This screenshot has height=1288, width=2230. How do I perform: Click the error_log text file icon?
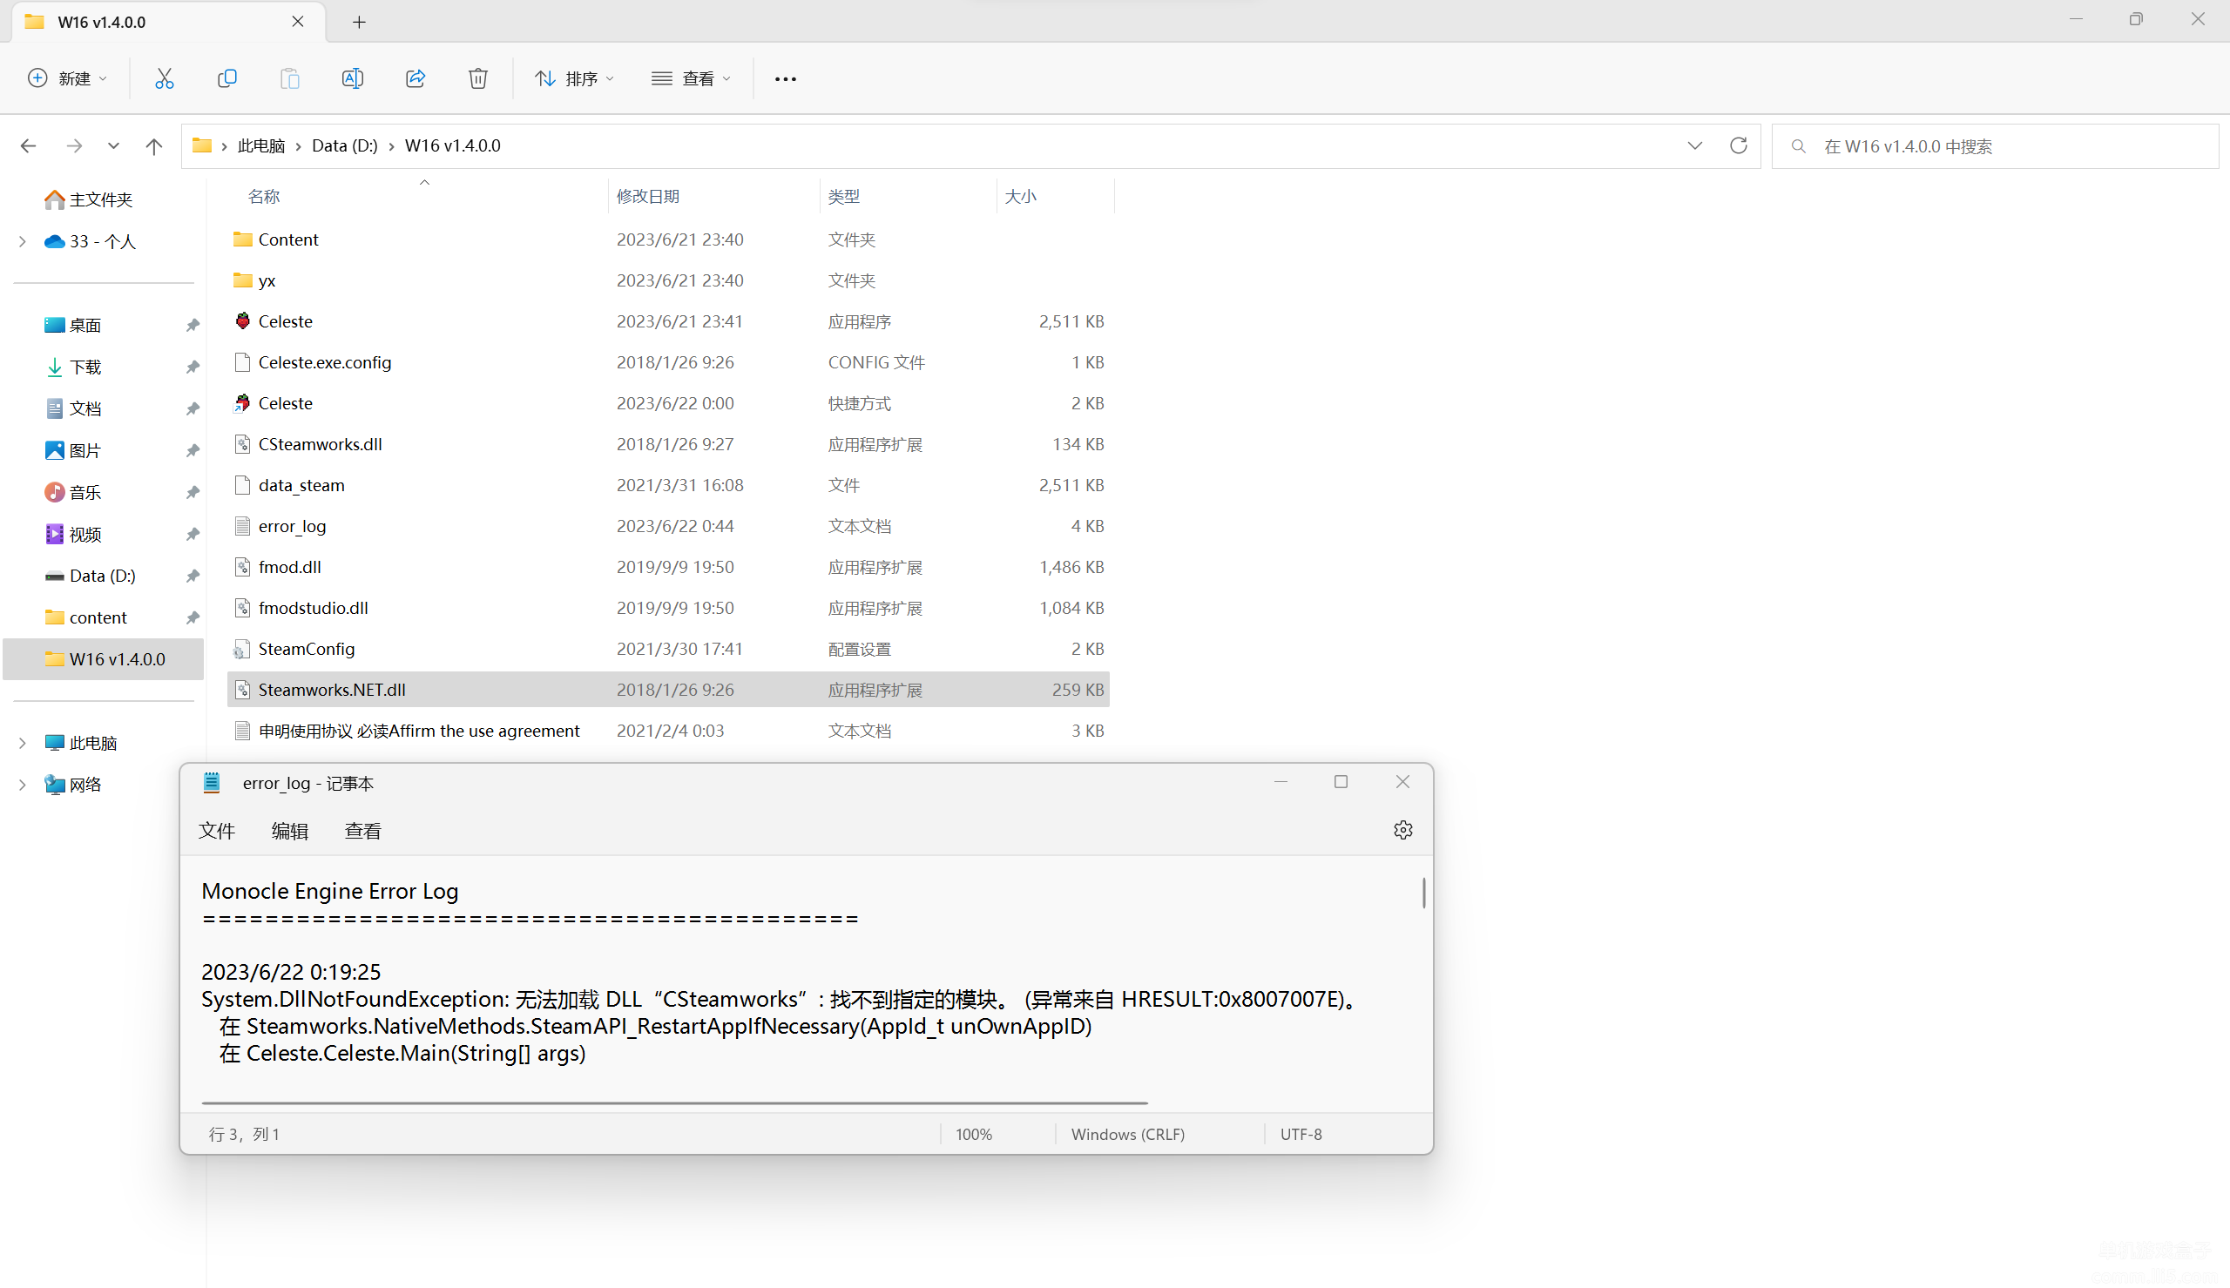point(242,526)
